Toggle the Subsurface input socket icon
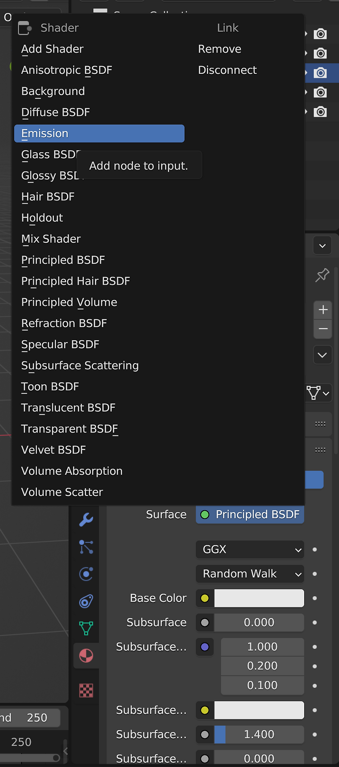 coord(205,622)
